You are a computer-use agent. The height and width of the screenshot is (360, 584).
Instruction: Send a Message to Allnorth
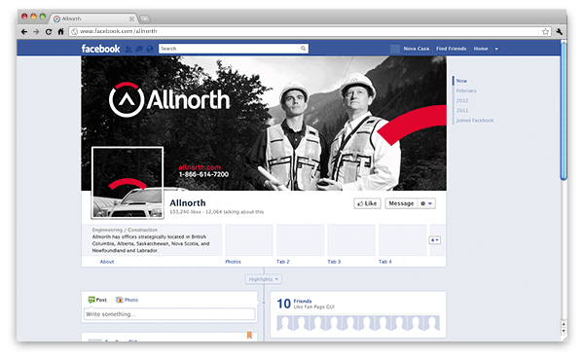[401, 203]
